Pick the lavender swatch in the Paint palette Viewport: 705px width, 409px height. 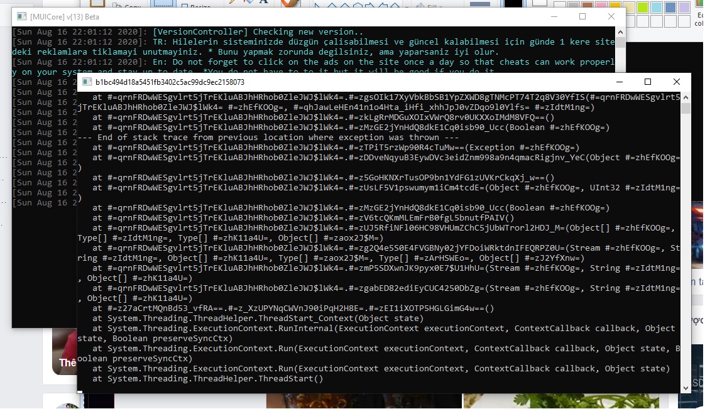click(684, 7)
